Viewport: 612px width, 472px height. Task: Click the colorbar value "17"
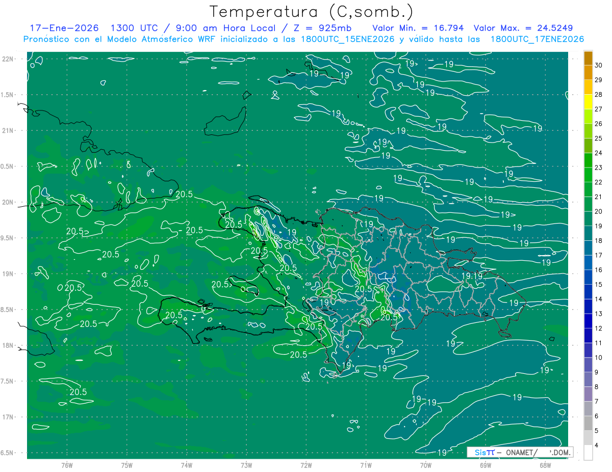click(x=598, y=255)
